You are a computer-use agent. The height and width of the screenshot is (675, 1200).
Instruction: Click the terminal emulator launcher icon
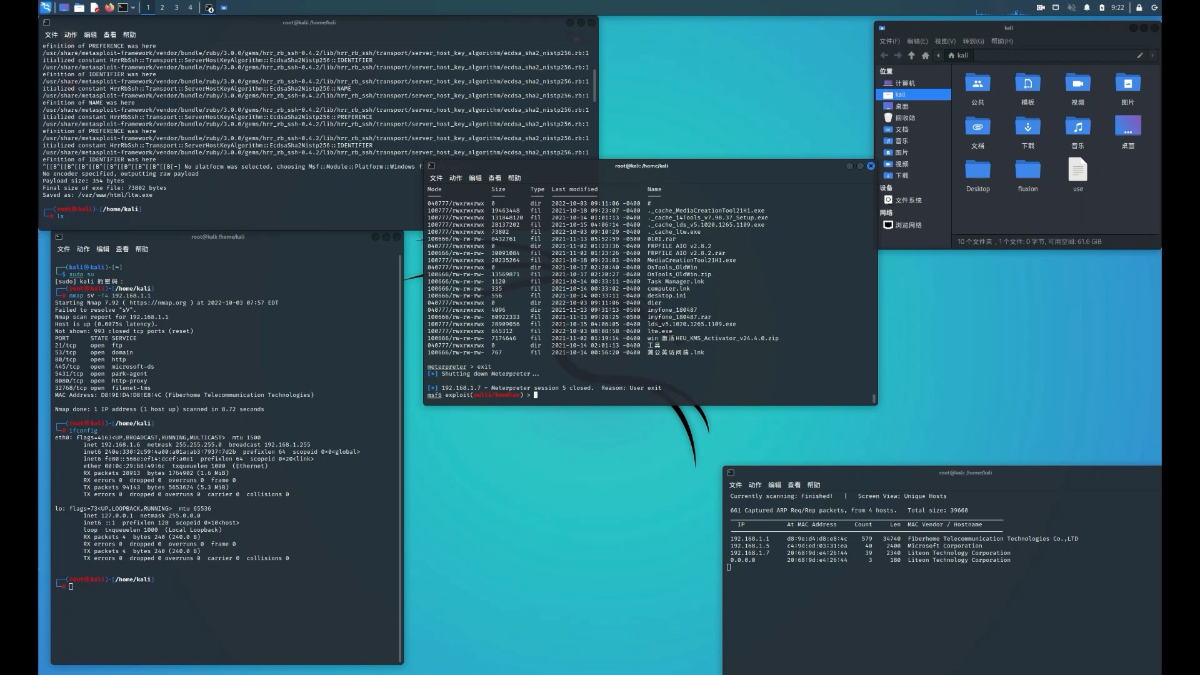pyautogui.click(x=123, y=7)
